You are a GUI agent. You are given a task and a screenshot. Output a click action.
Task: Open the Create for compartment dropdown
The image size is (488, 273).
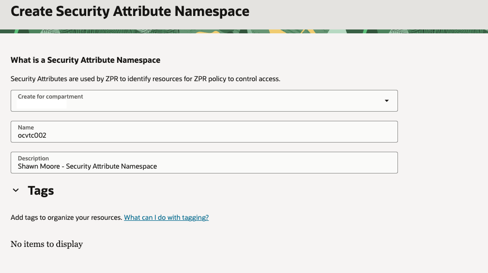tap(203, 101)
